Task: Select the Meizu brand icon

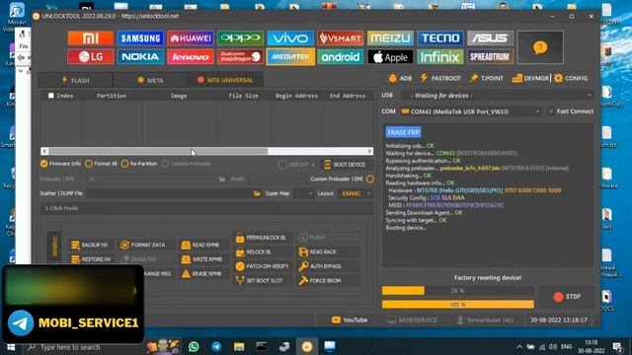Action: (391, 38)
